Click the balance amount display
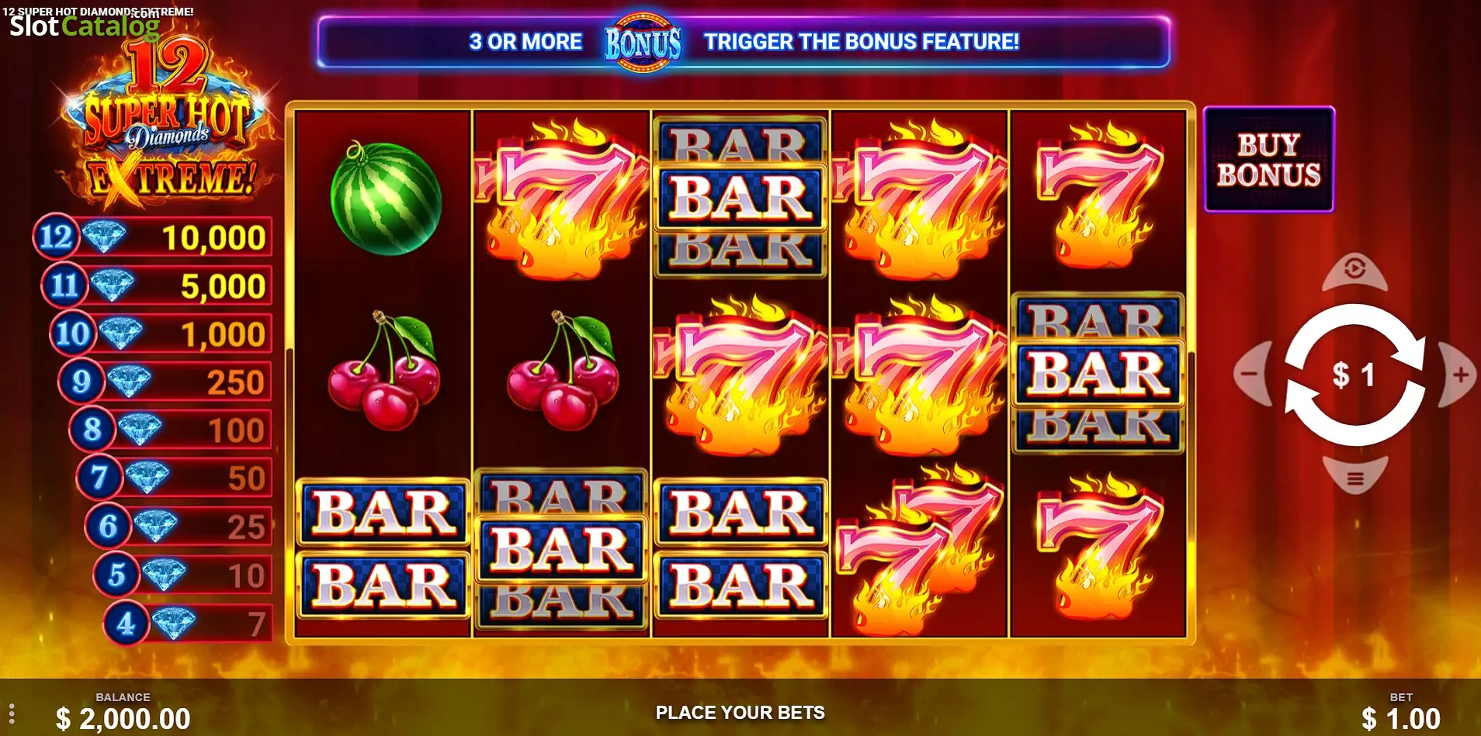Image resolution: width=1481 pixels, height=736 pixels. [123, 718]
